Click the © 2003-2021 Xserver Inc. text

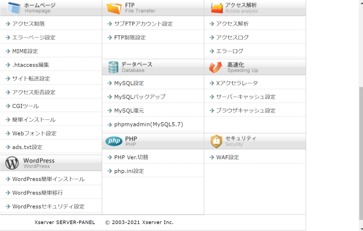(139, 222)
